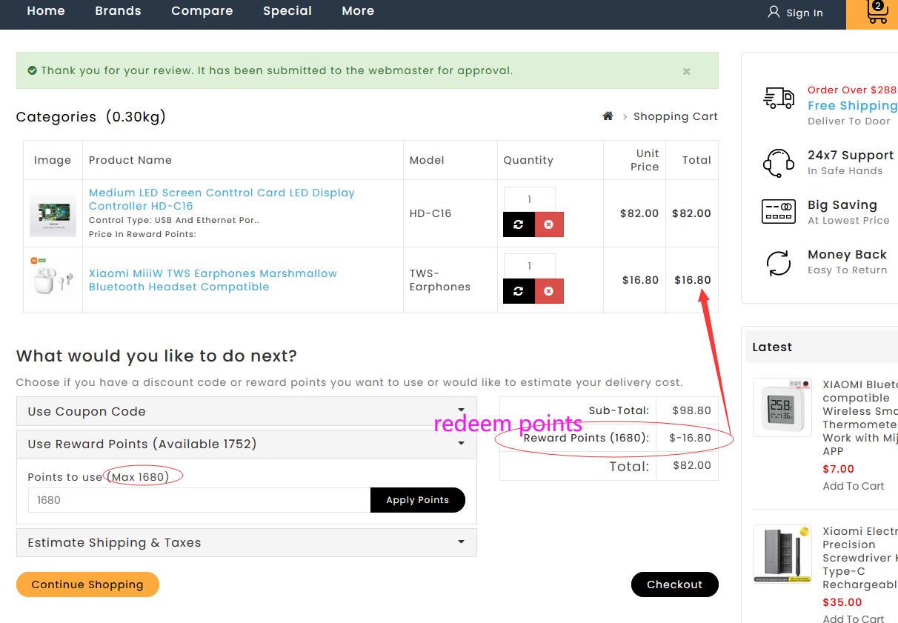Open the Home menu
The height and width of the screenshot is (623, 898).
pyautogui.click(x=46, y=11)
